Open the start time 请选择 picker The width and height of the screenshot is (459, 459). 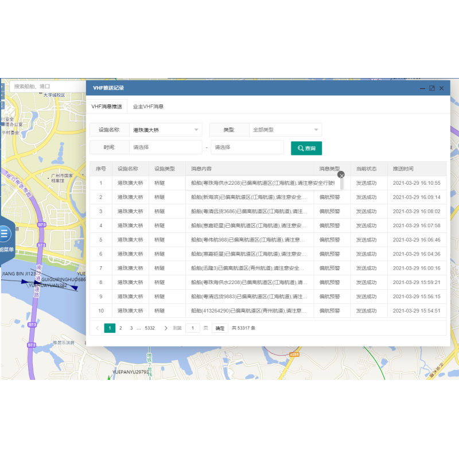[x=165, y=147]
